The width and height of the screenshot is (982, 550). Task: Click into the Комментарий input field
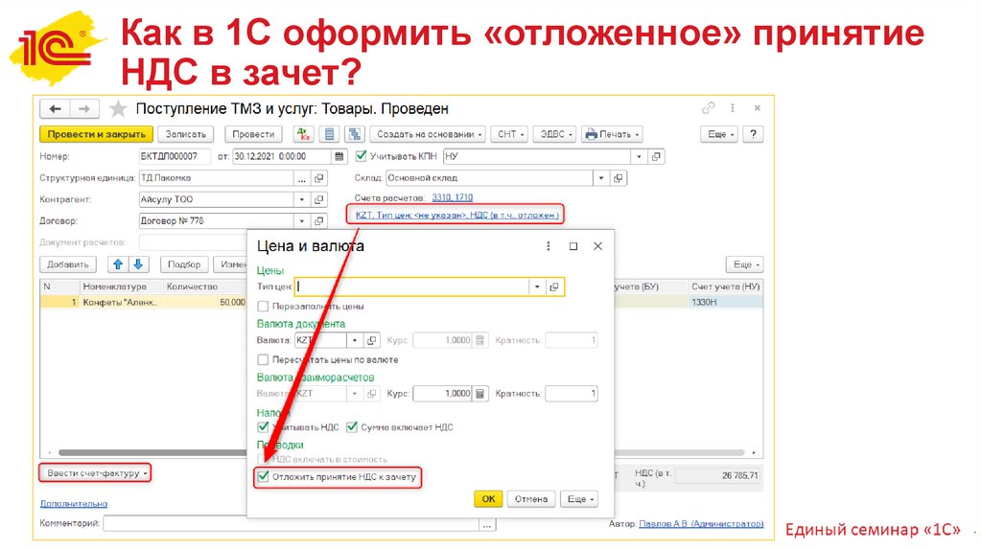[292, 524]
